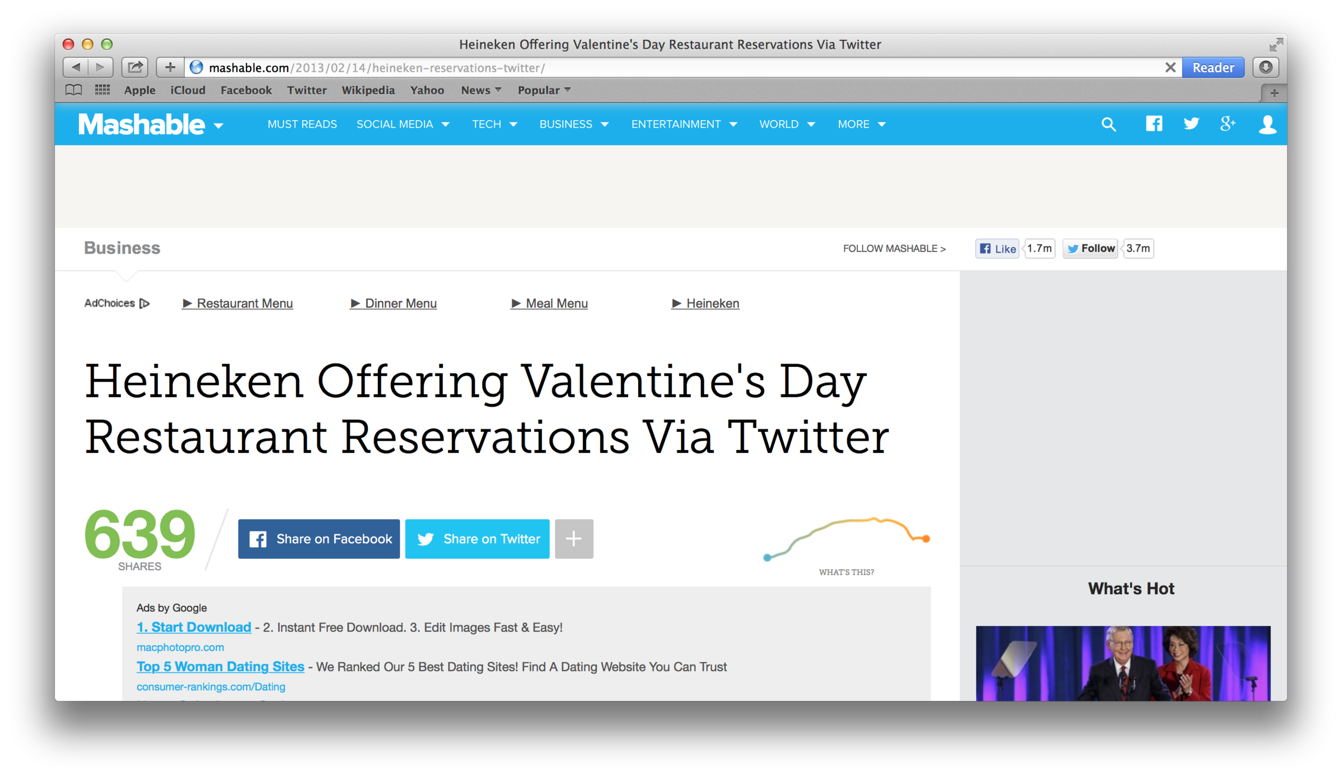Click the What's Hot heading
The height and width of the screenshot is (777, 1342).
click(x=1131, y=588)
